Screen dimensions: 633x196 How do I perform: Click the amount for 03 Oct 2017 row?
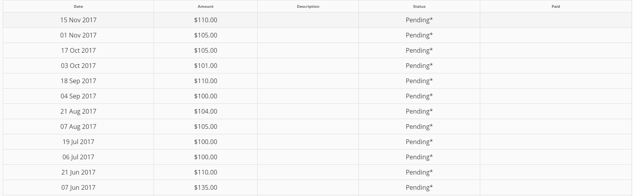[206, 66]
